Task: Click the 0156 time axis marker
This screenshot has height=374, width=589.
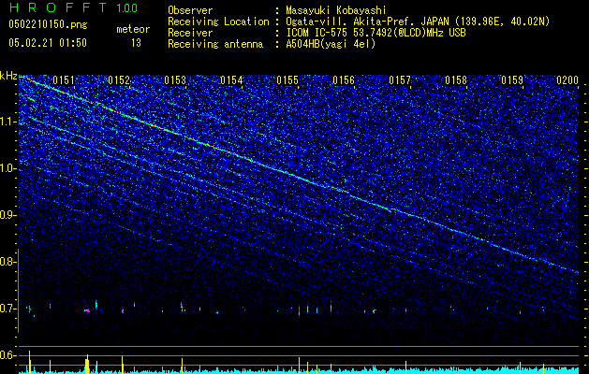Action: (344, 80)
